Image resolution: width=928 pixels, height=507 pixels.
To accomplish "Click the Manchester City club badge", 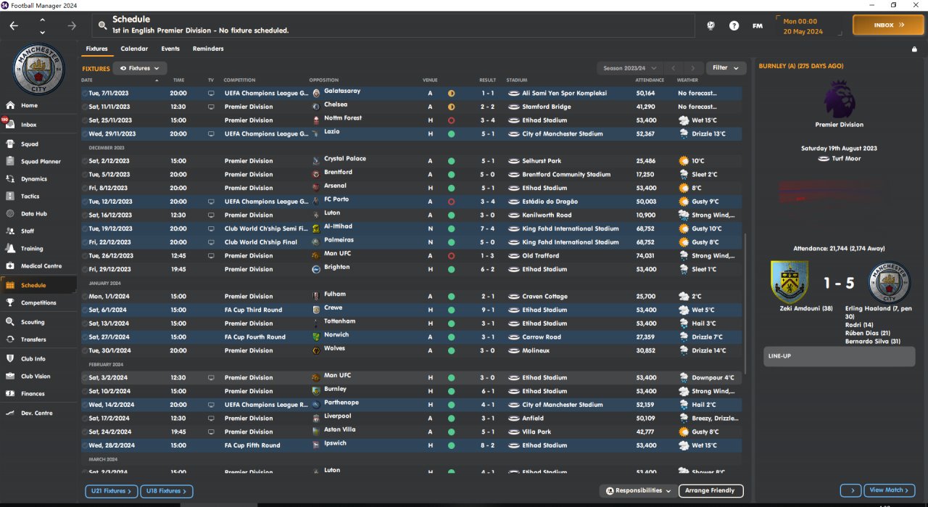I will click(x=39, y=70).
